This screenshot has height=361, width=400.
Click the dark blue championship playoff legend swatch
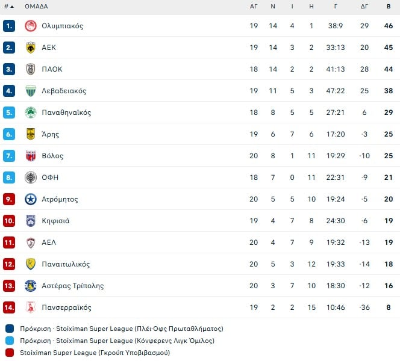coord(9,329)
